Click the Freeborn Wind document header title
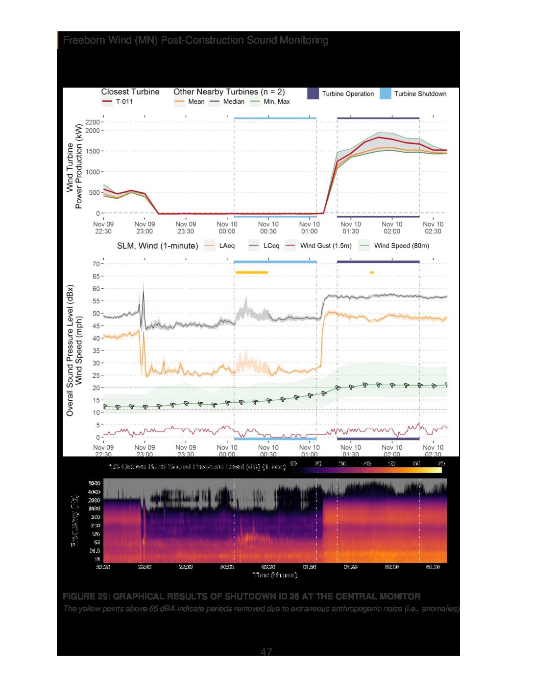The width and height of the screenshot is (533, 689). 195,40
